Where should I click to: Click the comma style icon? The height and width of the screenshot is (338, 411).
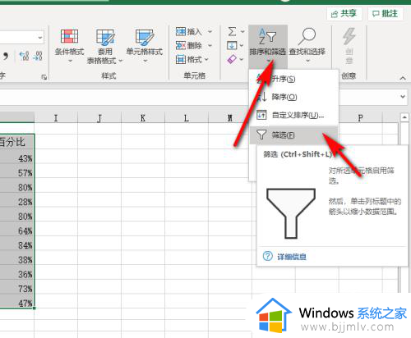pyautogui.click(x=6, y=57)
